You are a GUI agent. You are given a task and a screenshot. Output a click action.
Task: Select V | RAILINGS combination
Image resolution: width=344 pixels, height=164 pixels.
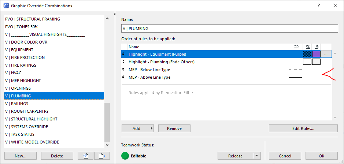(x=54, y=104)
